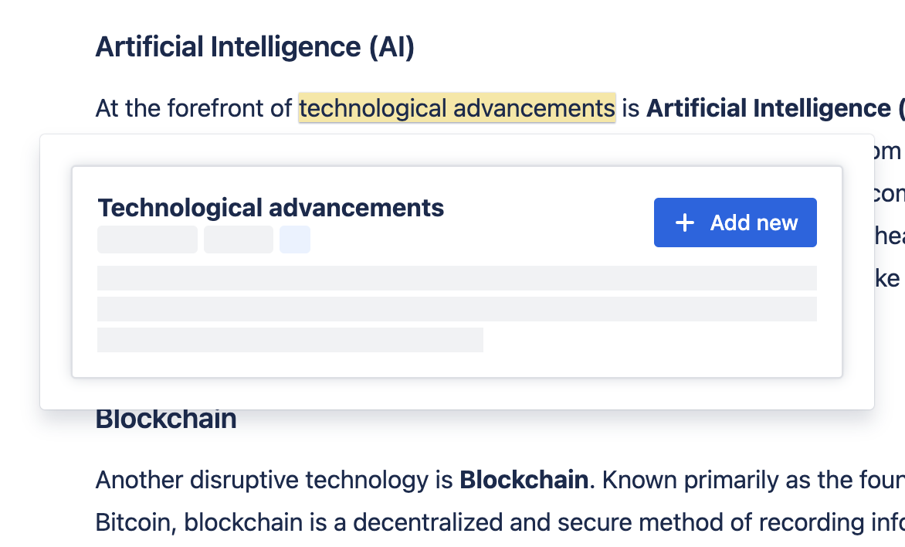Click the second tag chip under the popup title
905x547 pixels.
click(x=238, y=240)
